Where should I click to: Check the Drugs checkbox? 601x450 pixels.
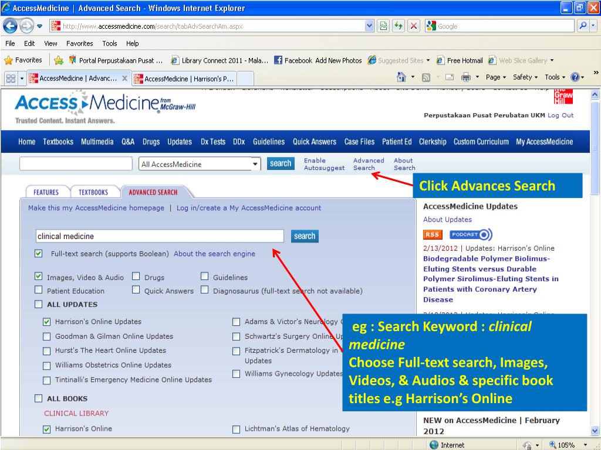pos(136,276)
